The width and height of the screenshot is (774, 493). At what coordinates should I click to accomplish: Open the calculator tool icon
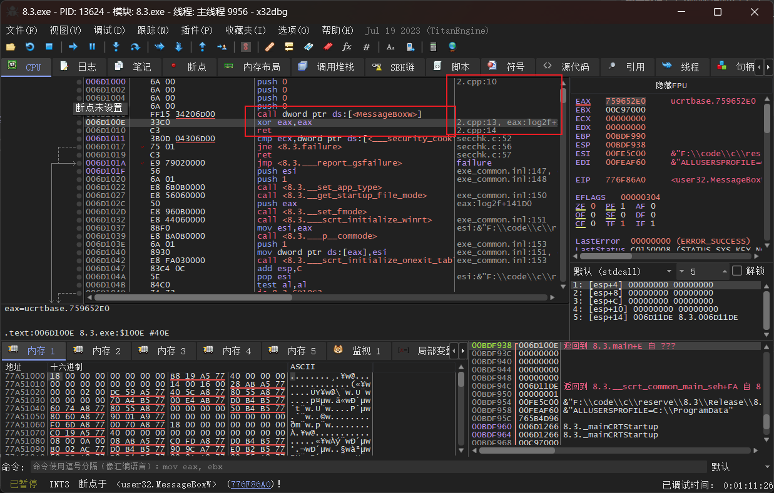point(432,47)
